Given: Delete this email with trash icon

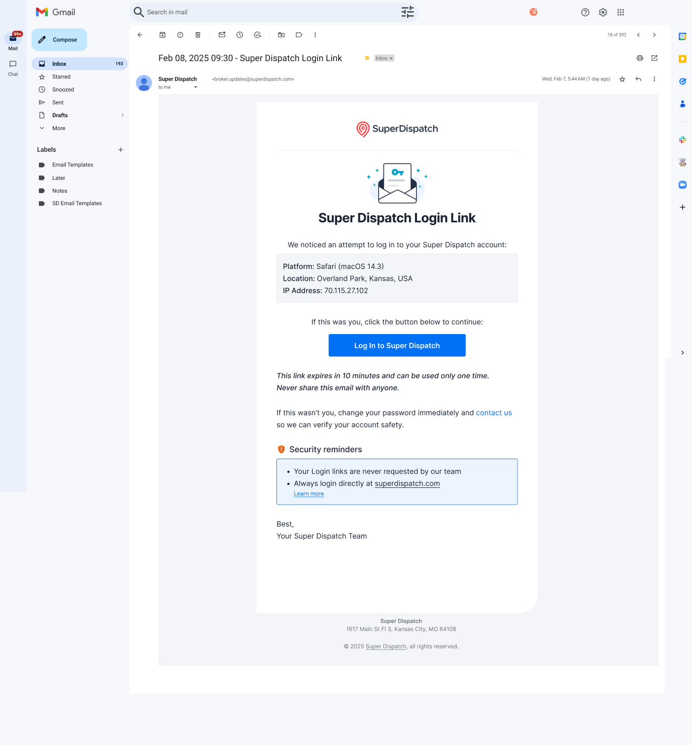Looking at the screenshot, I should [x=198, y=35].
